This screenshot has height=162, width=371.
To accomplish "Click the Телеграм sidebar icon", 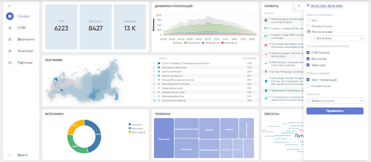I will pos(9,51).
